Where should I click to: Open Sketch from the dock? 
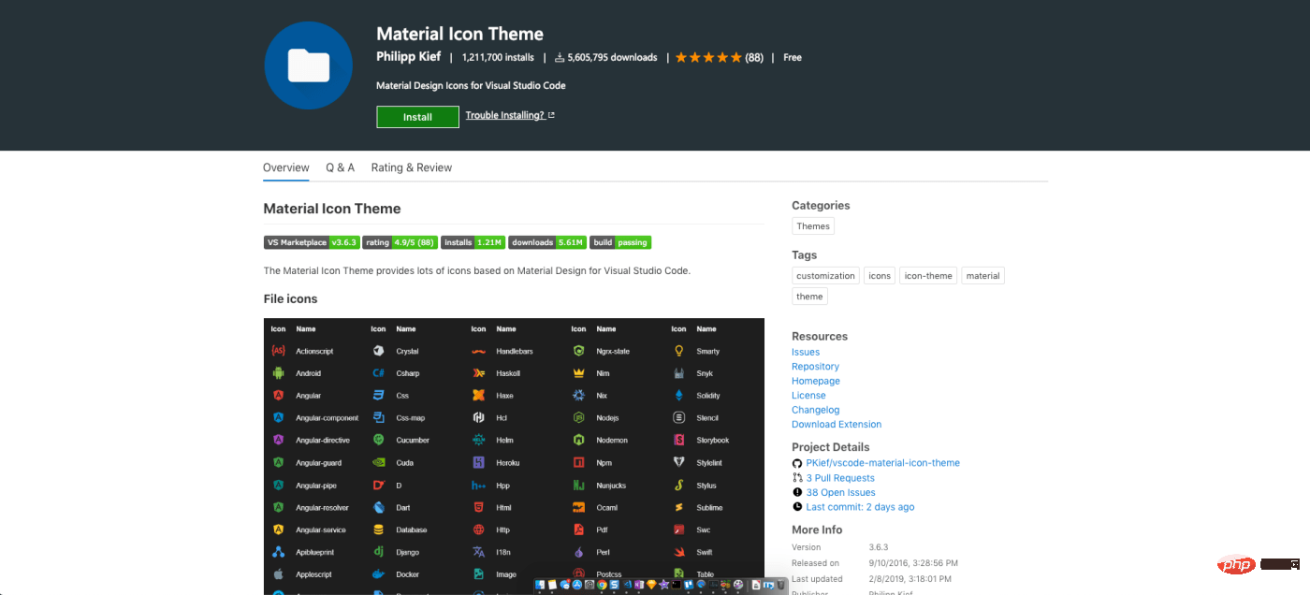(x=651, y=585)
